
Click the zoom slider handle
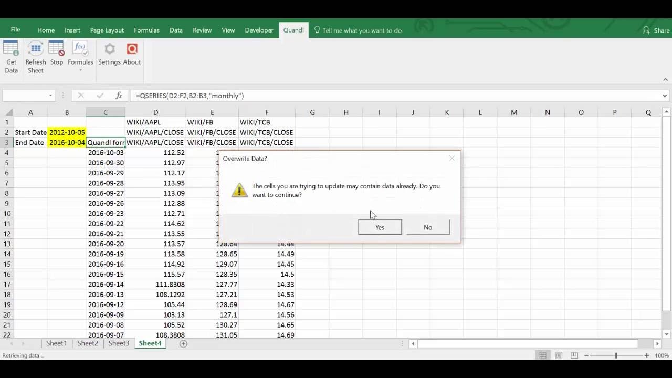coord(616,355)
